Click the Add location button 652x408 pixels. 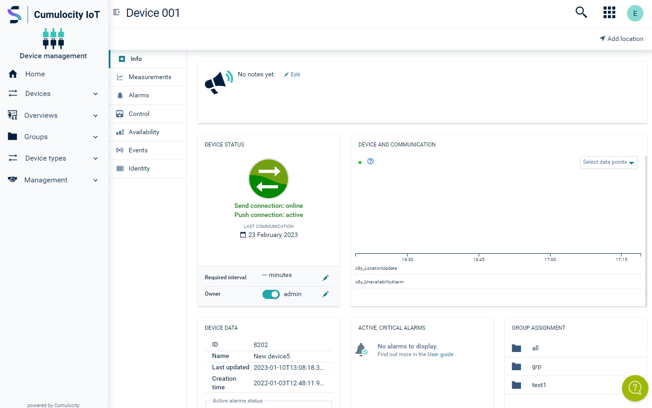pos(622,39)
